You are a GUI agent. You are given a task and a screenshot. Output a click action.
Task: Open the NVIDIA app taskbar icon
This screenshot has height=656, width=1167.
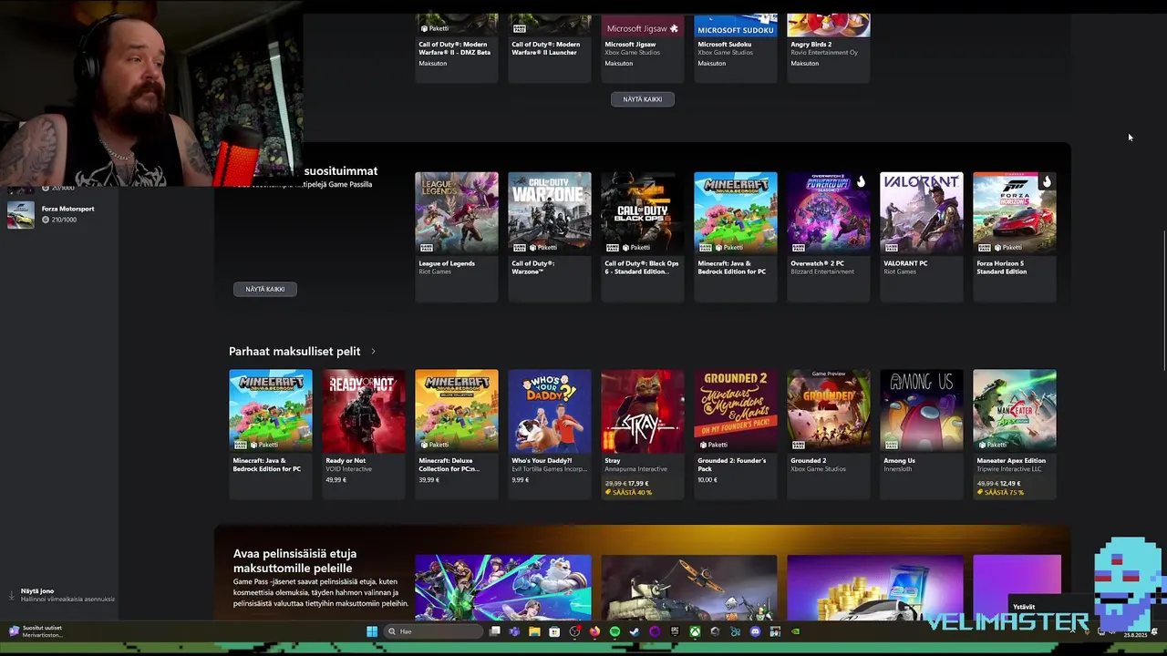click(x=795, y=631)
